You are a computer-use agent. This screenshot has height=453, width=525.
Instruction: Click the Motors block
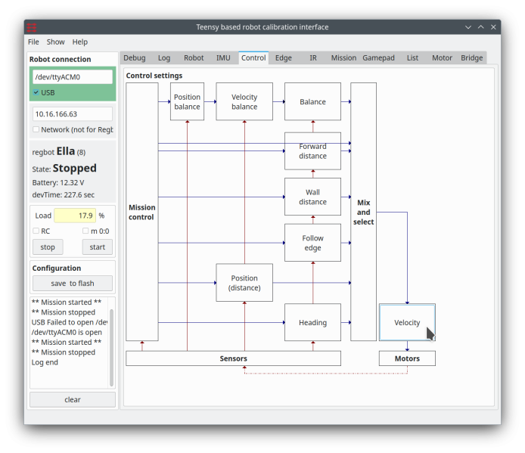pyautogui.click(x=407, y=358)
